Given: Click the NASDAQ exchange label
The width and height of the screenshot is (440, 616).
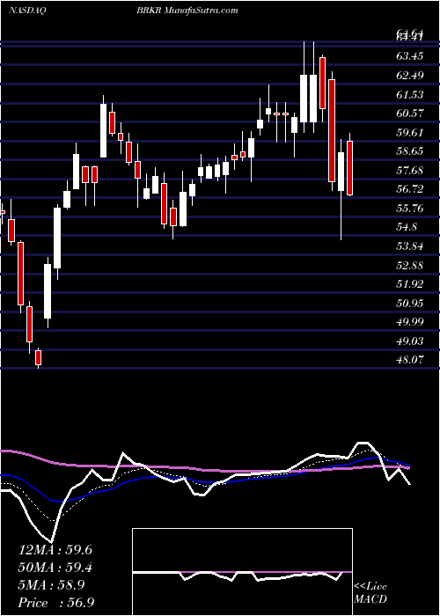Looking at the screenshot, I should [27, 11].
